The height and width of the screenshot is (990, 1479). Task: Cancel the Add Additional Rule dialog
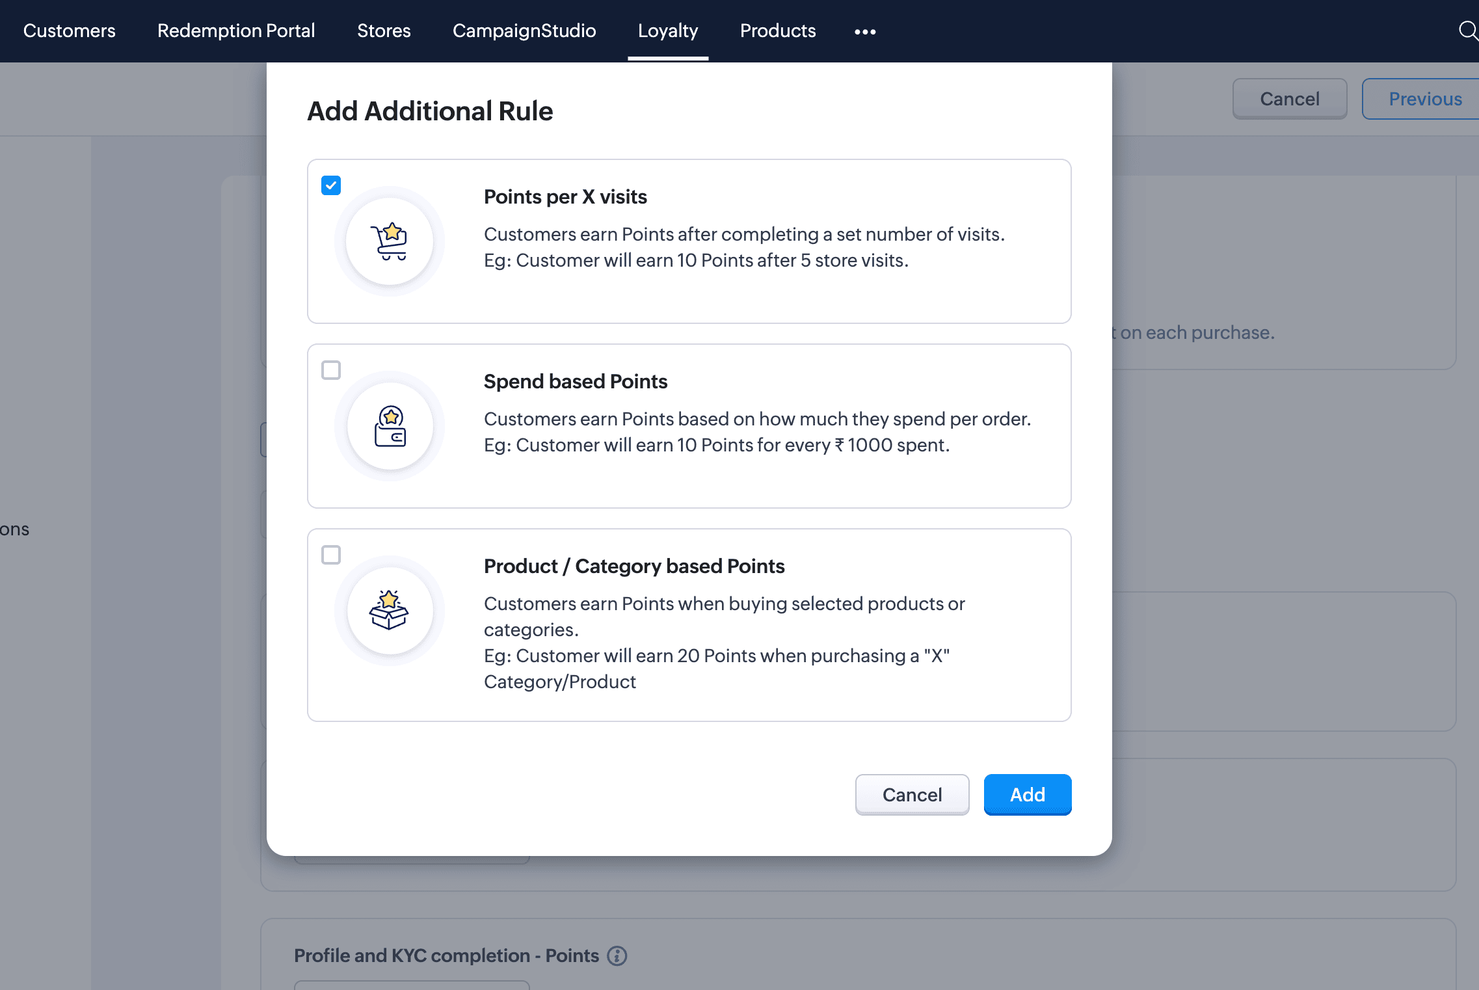pos(912,794)
